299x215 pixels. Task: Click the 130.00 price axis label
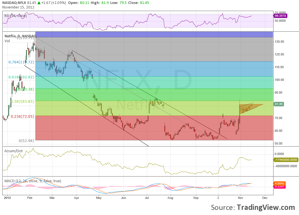[279, 42]
